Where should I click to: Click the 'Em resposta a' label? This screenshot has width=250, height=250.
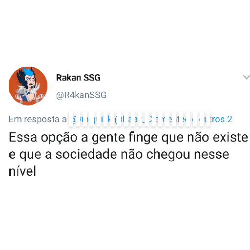tap(38, 119)
